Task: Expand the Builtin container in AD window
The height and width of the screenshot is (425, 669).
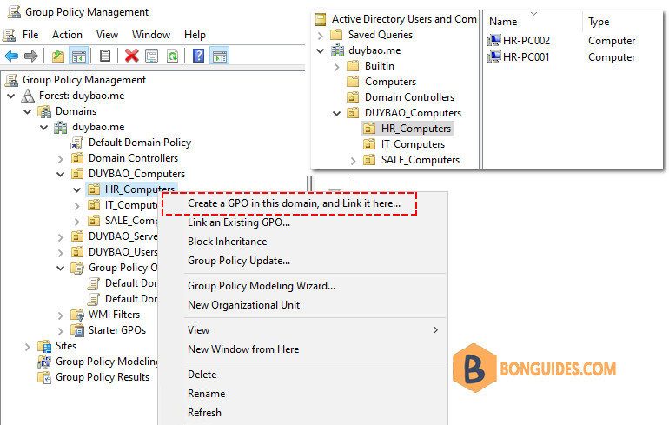Action: pos(337,67)
